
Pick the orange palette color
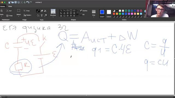click(x=117, y=14)
